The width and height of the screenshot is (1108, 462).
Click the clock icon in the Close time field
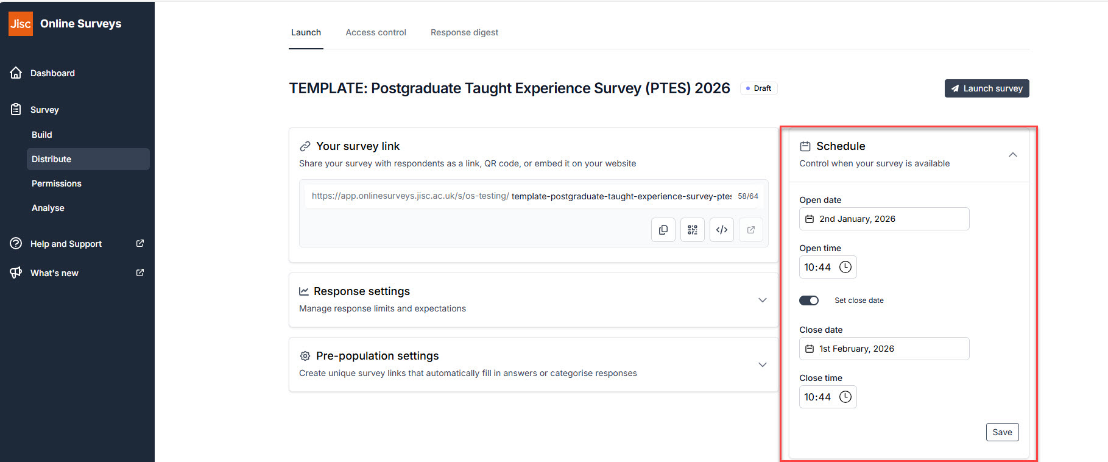click(x=845, y=397)
